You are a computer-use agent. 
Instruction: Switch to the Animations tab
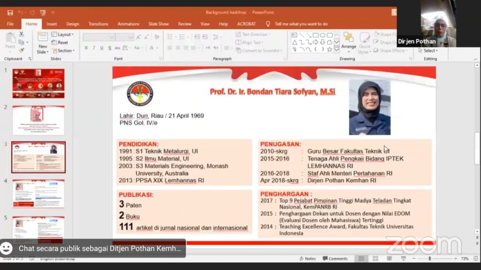tap(128, 24)
